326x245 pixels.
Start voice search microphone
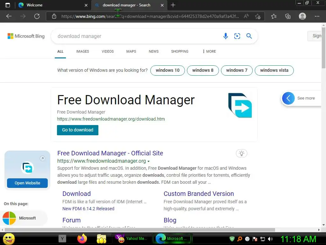(x=226, y=36)
